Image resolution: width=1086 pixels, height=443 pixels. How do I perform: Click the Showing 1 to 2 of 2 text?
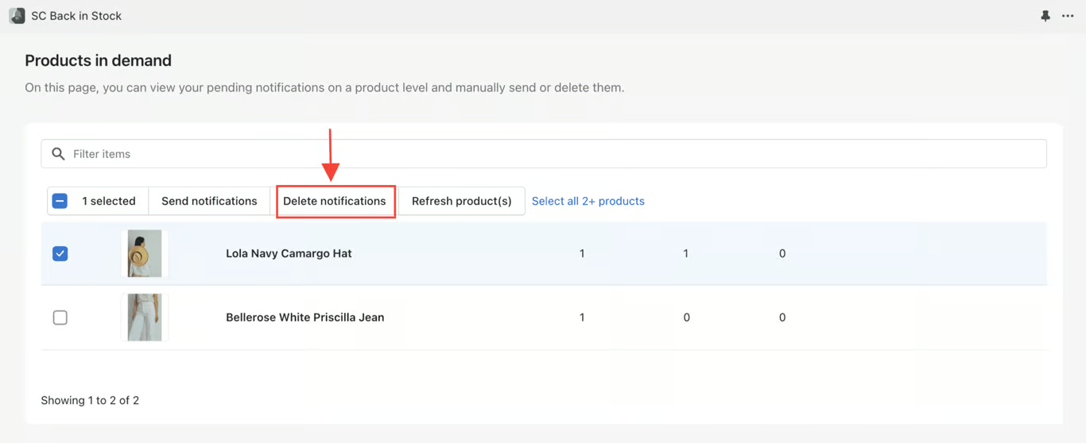point(90,400)
